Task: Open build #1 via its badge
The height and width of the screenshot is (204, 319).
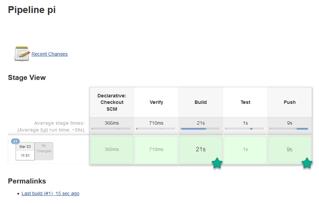Action: pos(15,141)
